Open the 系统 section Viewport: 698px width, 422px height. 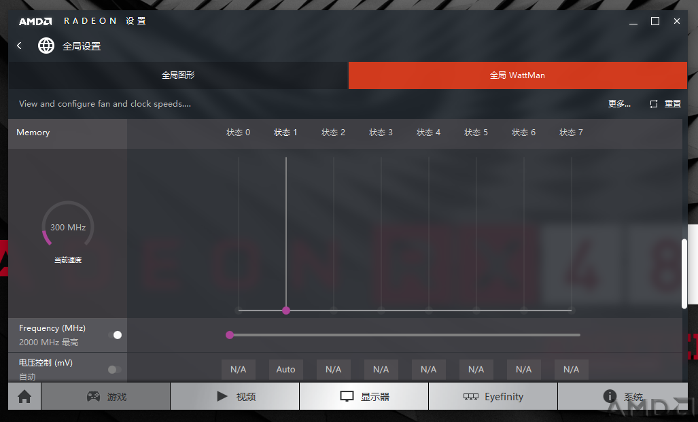623,396
